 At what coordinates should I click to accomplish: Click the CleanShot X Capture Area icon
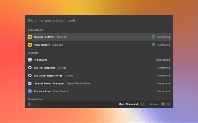(30, 91)
